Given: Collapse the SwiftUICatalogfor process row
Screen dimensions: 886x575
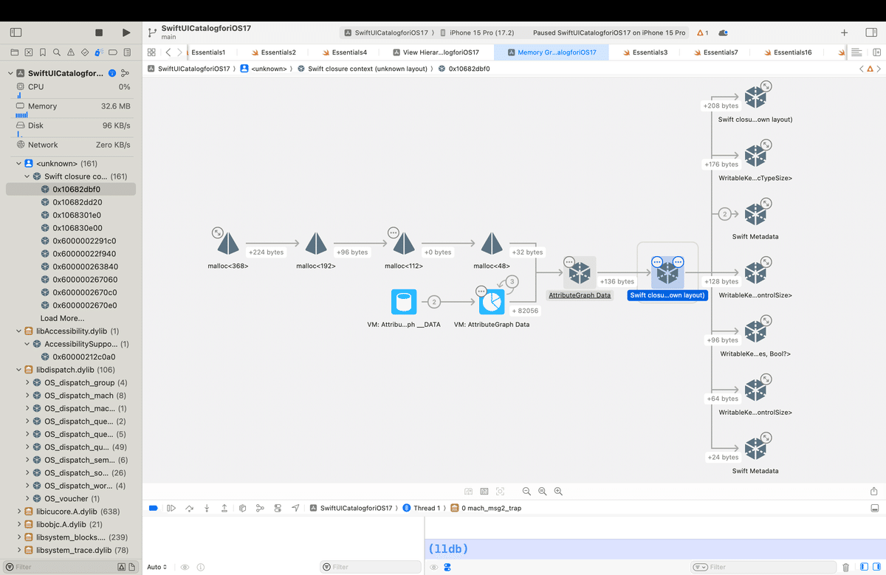Looking at the screenshot, I should [x=12, y=73].
